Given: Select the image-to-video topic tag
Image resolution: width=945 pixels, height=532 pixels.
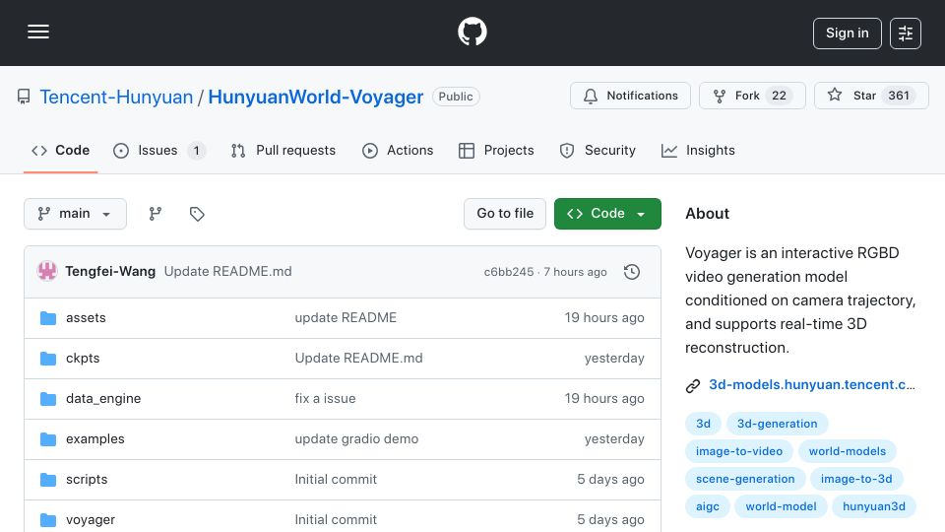Looking at the screenshot, I should pyautogui.click(x=739, y=451).
